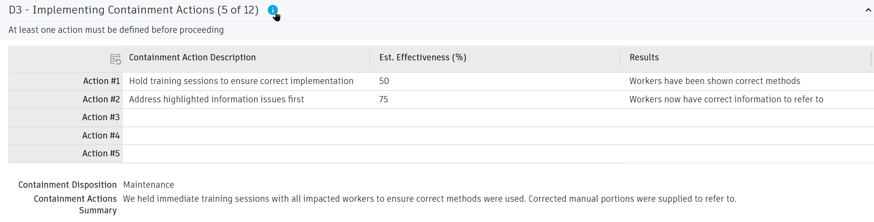Viewport: 874px width, 222px height.
Task: Select the Action #2 row header
Action: 101,99
